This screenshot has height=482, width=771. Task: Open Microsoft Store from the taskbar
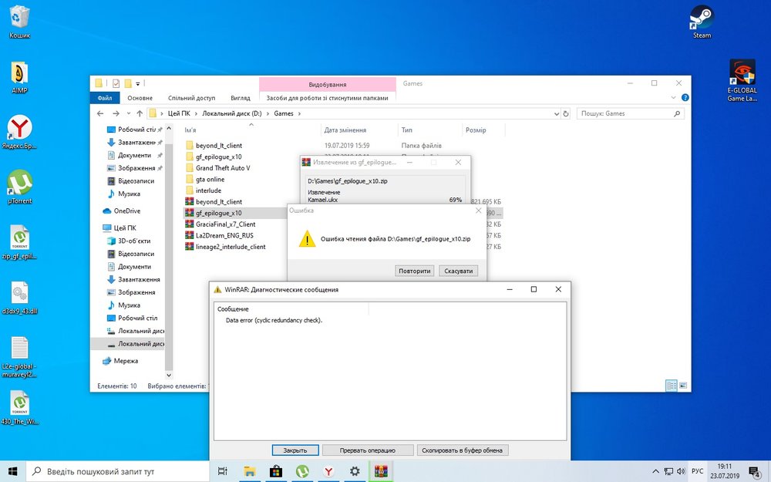(275, 470)
